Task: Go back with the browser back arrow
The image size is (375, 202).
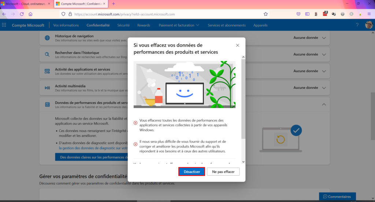Action: click(4, 14)
